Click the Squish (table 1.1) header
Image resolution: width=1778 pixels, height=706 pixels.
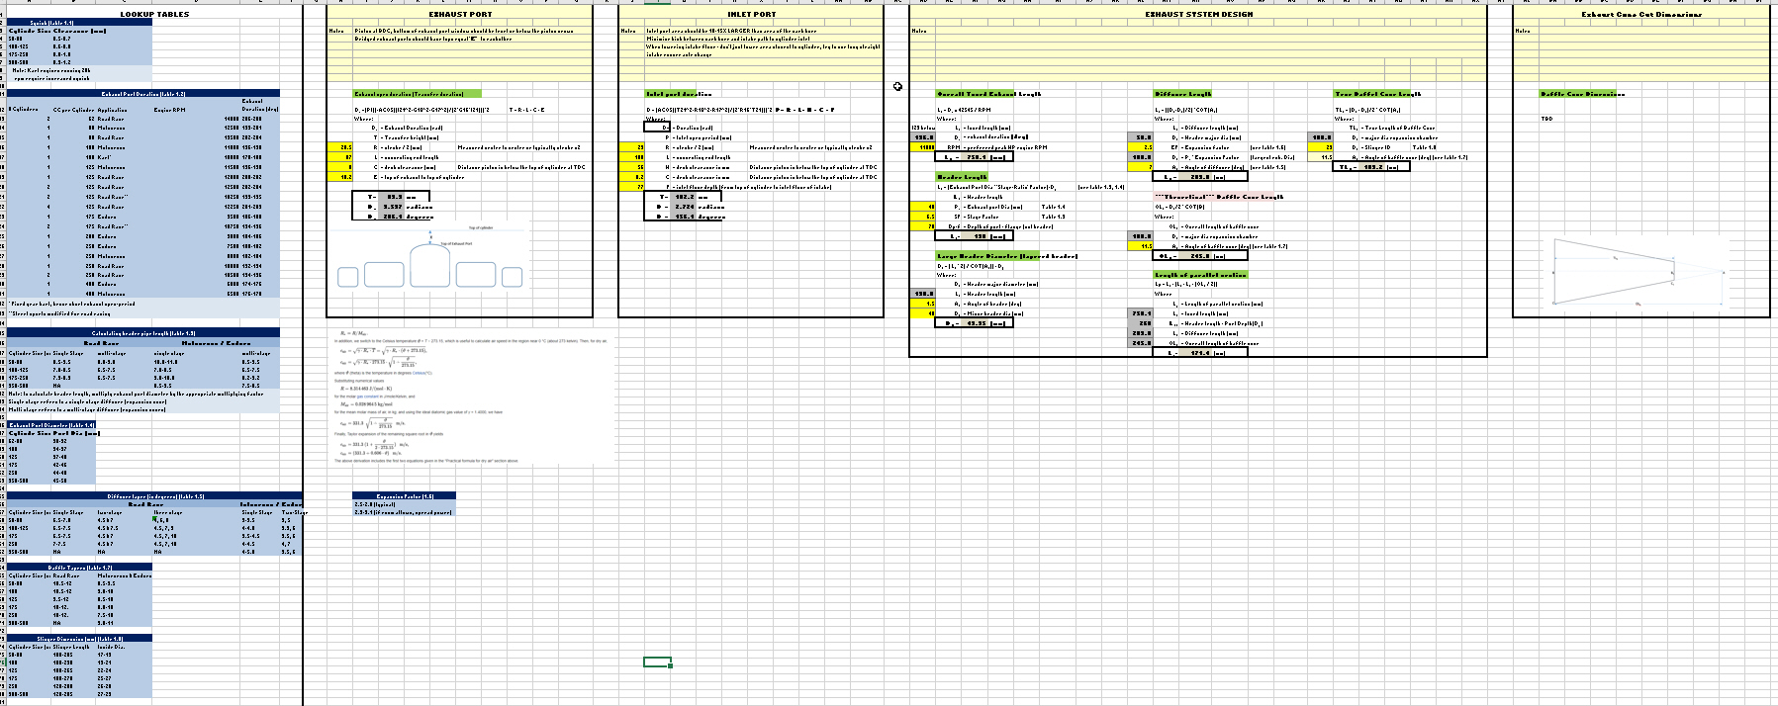pyautogui.click(x=80, y=22)
